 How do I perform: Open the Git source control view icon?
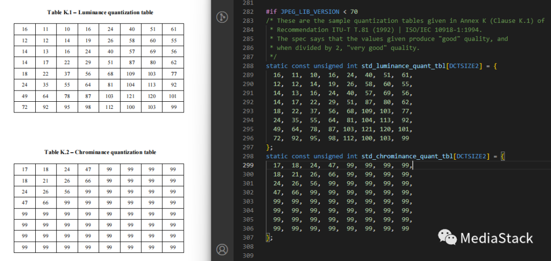[x=222, y=17]
